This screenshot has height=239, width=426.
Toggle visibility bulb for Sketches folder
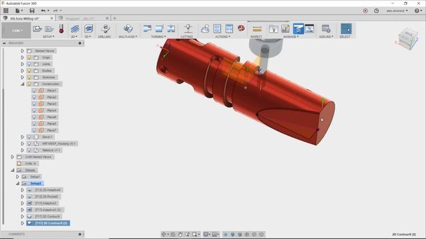[x=29, y=77]
